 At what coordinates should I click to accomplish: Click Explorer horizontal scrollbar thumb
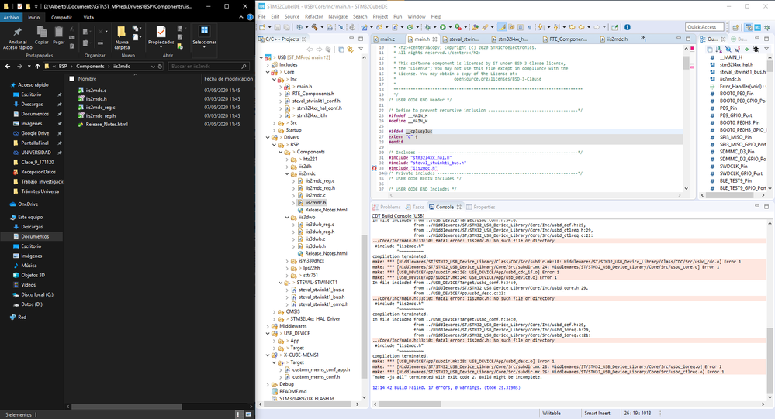[x=126, y=407]
